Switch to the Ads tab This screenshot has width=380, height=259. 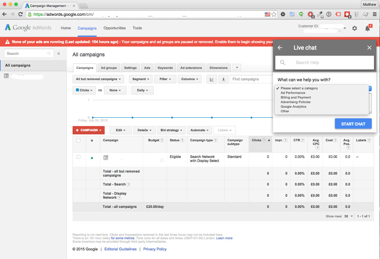click(147, 68)
